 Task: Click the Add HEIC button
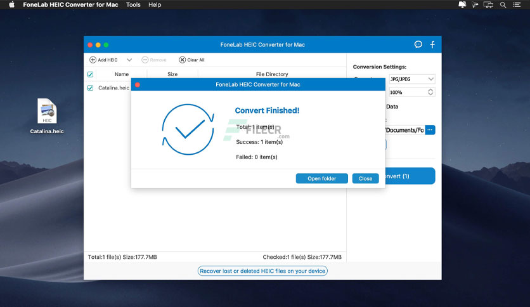[103, 60]
